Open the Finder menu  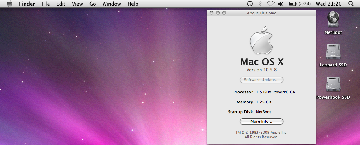tap(27, 4)
